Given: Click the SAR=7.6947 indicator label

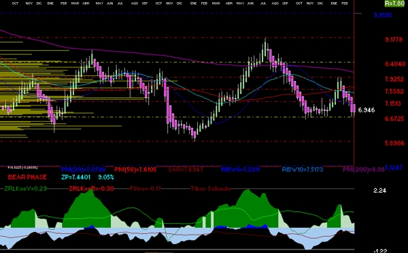Looking at the screenshot, I should (185, 170).
